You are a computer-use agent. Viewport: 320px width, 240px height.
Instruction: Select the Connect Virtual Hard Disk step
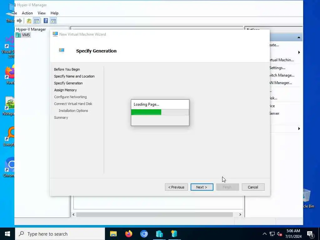[x=73, y=104]
